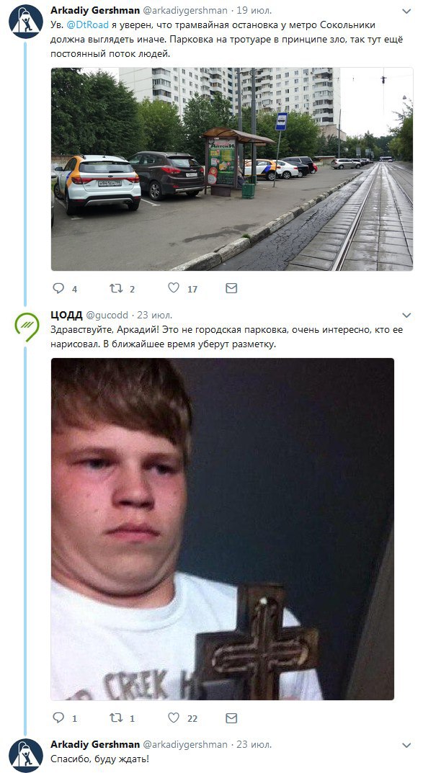Screen dimensions: 423x773
Task: Retweet the ЦОДД reply
Action: coord(116,718)
